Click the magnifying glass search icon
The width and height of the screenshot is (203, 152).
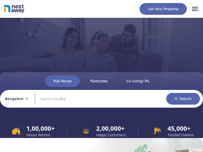click(176, 99)
